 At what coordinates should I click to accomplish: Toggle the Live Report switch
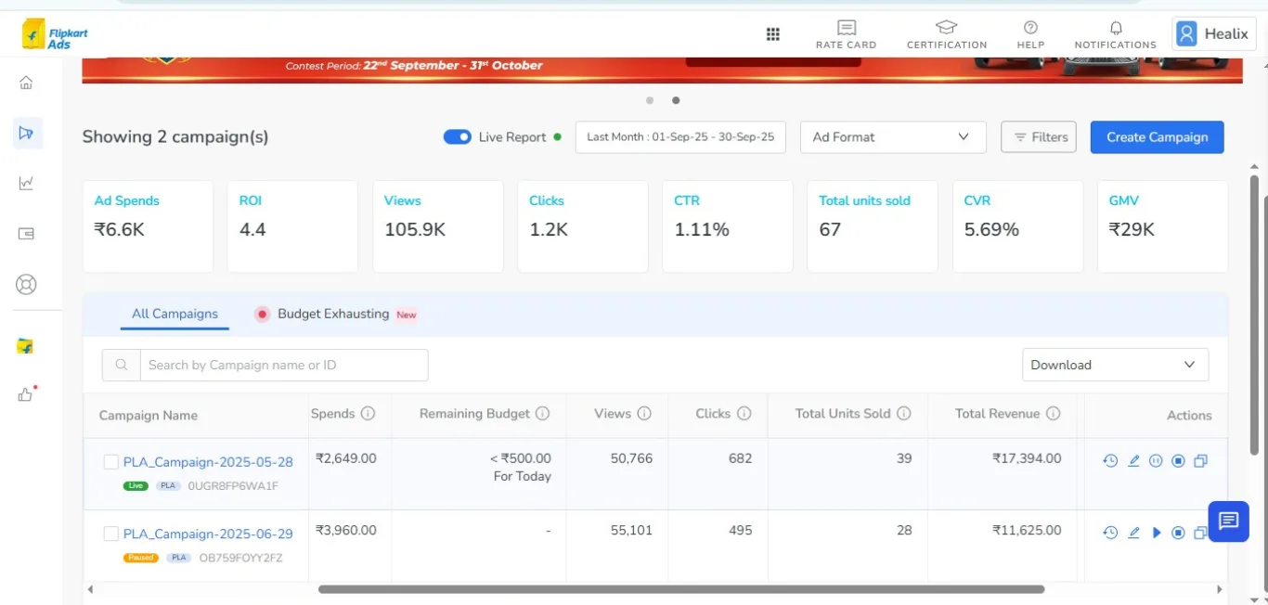pos(458,136)
